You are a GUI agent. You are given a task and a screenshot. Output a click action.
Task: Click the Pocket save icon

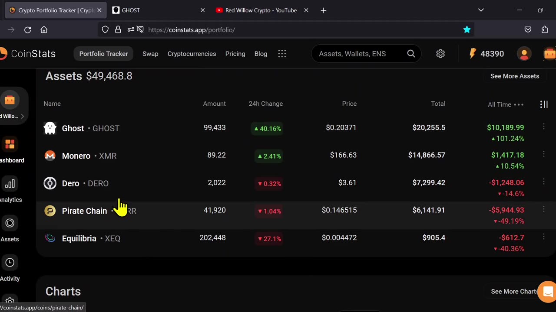(x=528, y=29)
